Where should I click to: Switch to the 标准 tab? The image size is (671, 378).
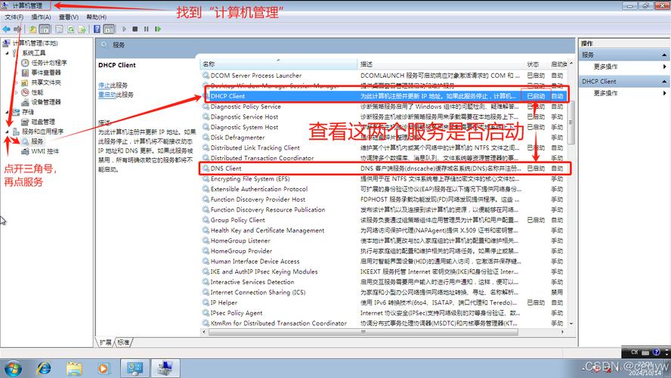point(123,342)
